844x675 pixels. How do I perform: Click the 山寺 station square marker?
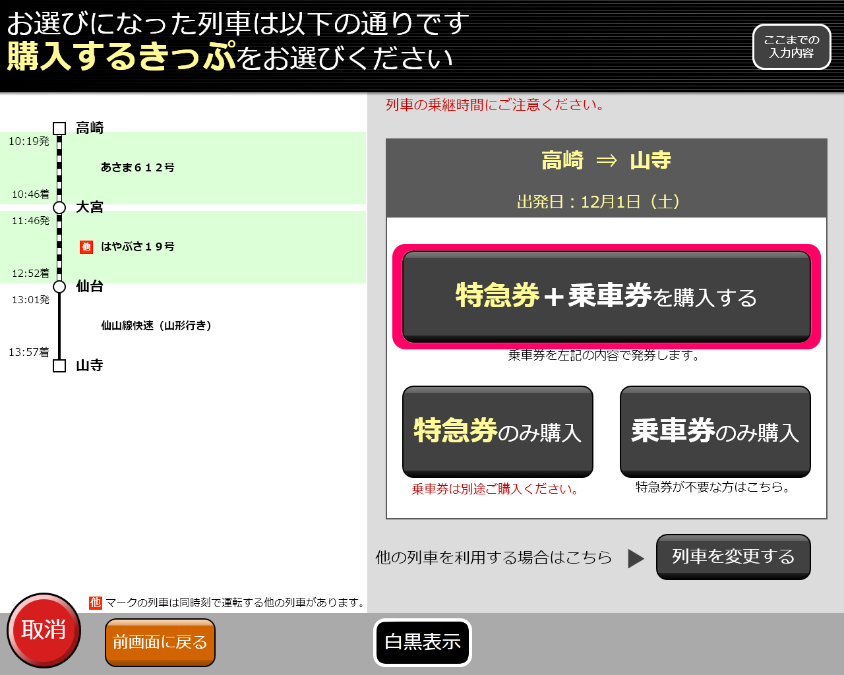pos(59,366)
